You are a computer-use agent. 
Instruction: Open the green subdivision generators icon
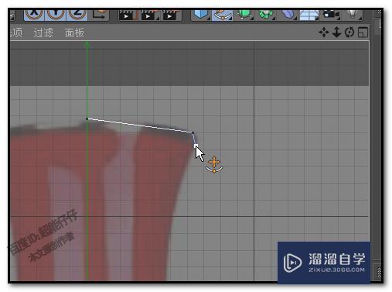coord(244,15)
